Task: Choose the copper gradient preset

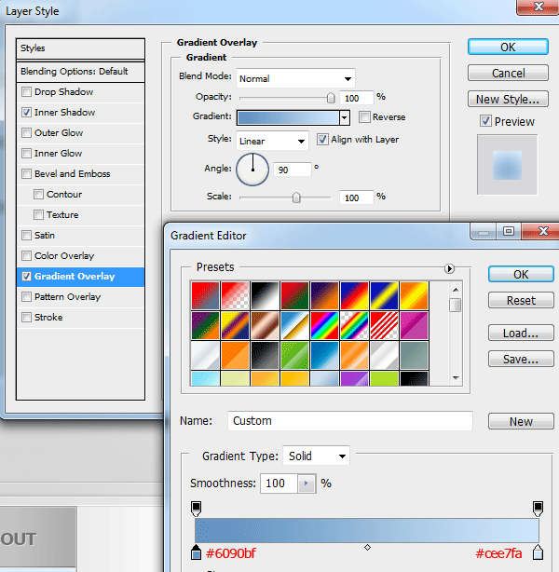Action: [265, 326]
